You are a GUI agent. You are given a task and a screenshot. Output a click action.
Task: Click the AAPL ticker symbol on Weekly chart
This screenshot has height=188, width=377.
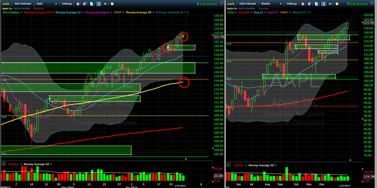(231, 4)
